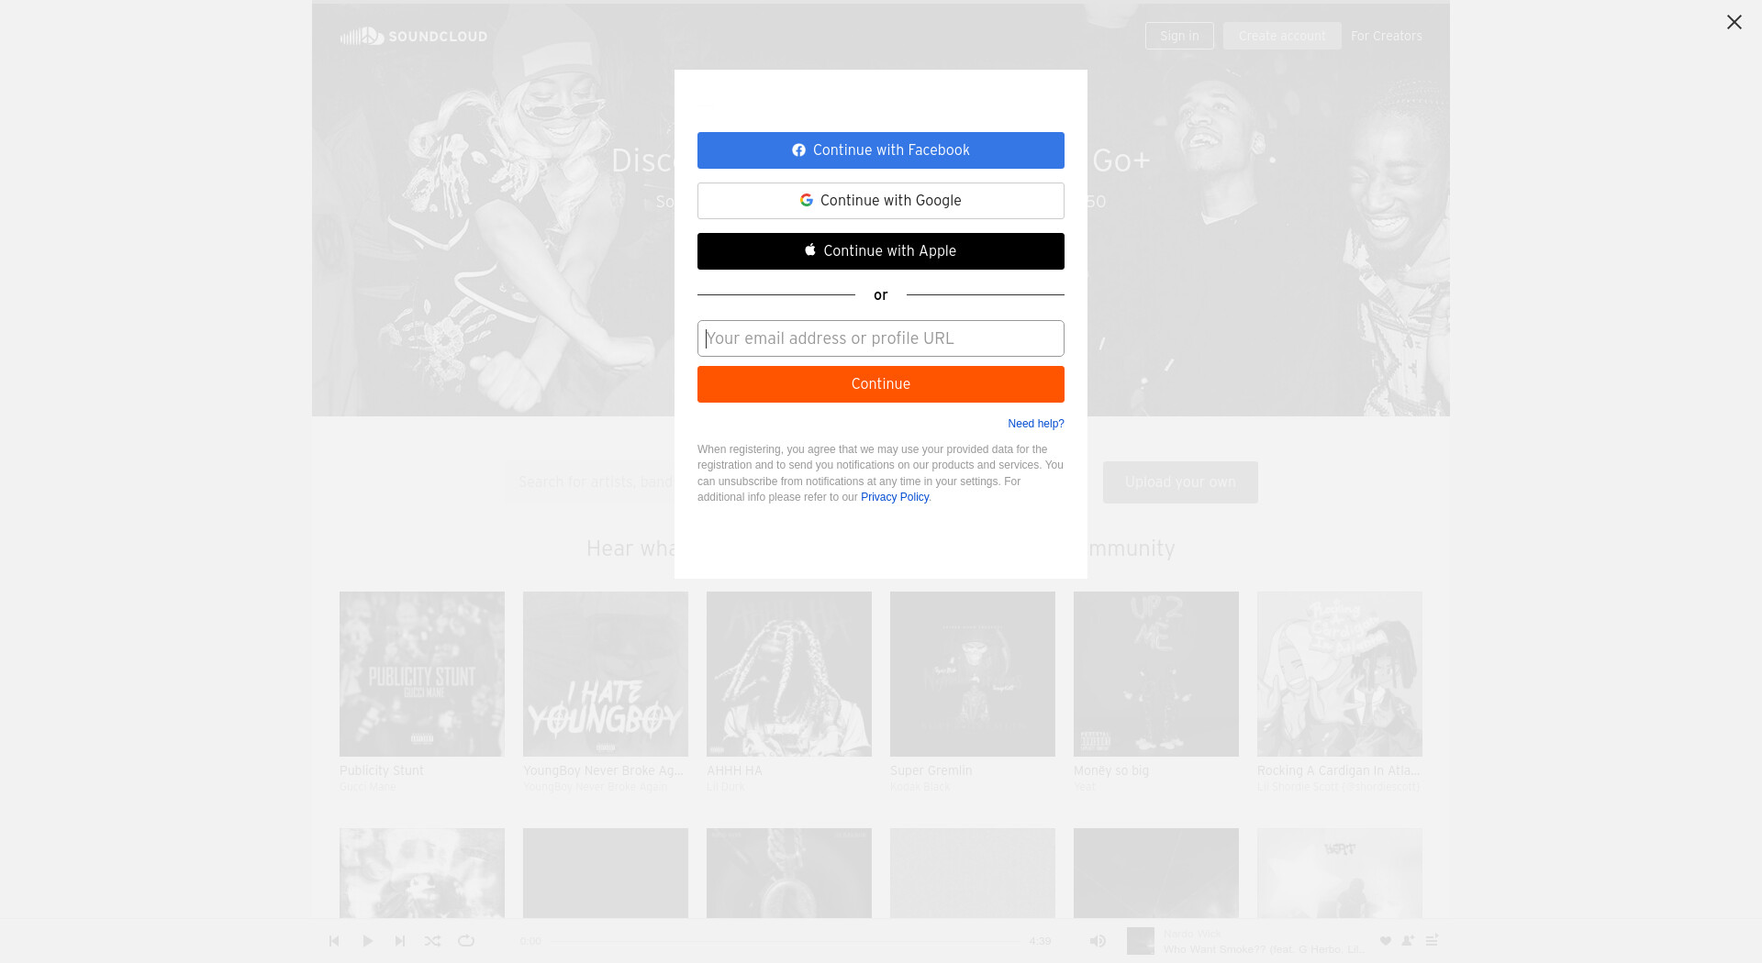The height and width of the screenshot is (963, 1762).
Task: Open the next-up queue icon
Action: click(x=1432, y=941)
